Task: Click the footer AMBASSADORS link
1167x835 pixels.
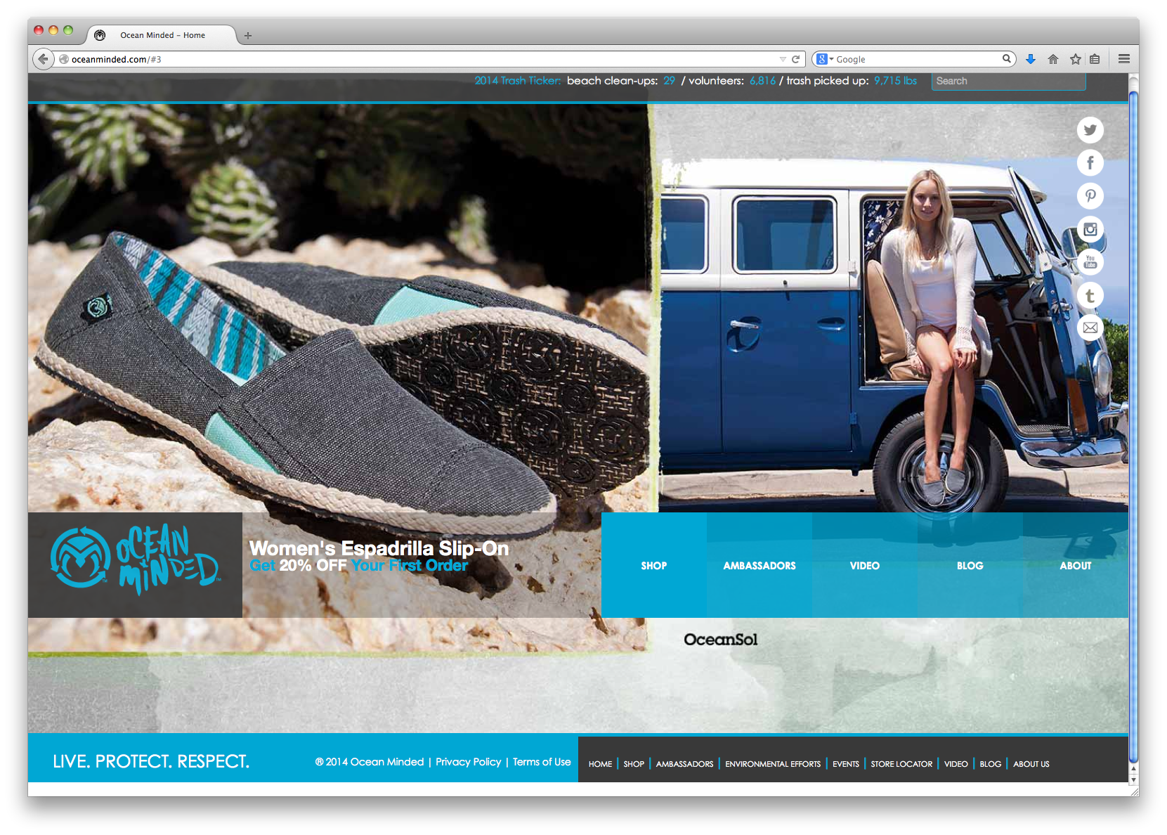Action: point(684,764)
